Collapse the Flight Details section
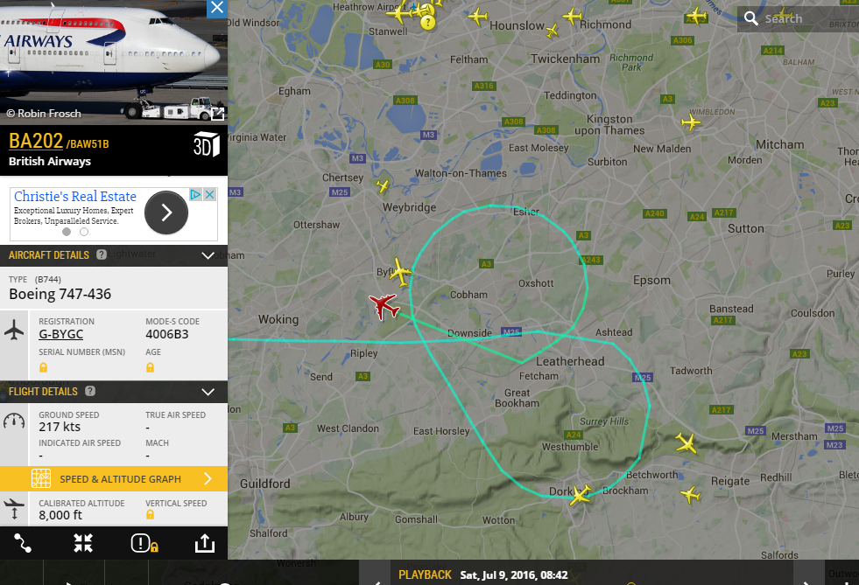 pos(208,392)
